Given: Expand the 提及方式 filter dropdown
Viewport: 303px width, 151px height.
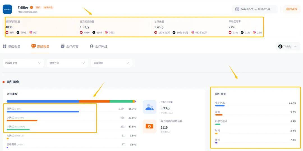Looking at the screenshot, I should [67, 63].
